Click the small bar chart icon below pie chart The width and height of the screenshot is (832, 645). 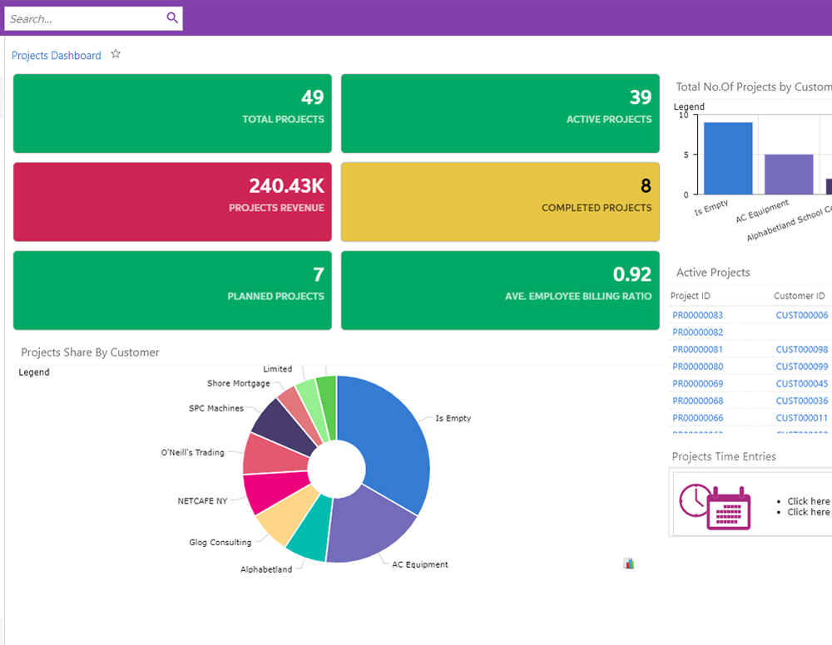pos(629,564)
